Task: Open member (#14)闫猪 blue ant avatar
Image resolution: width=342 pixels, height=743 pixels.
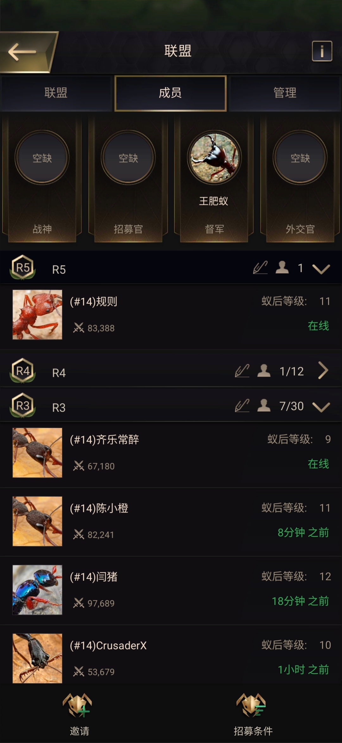Action: 37,590
